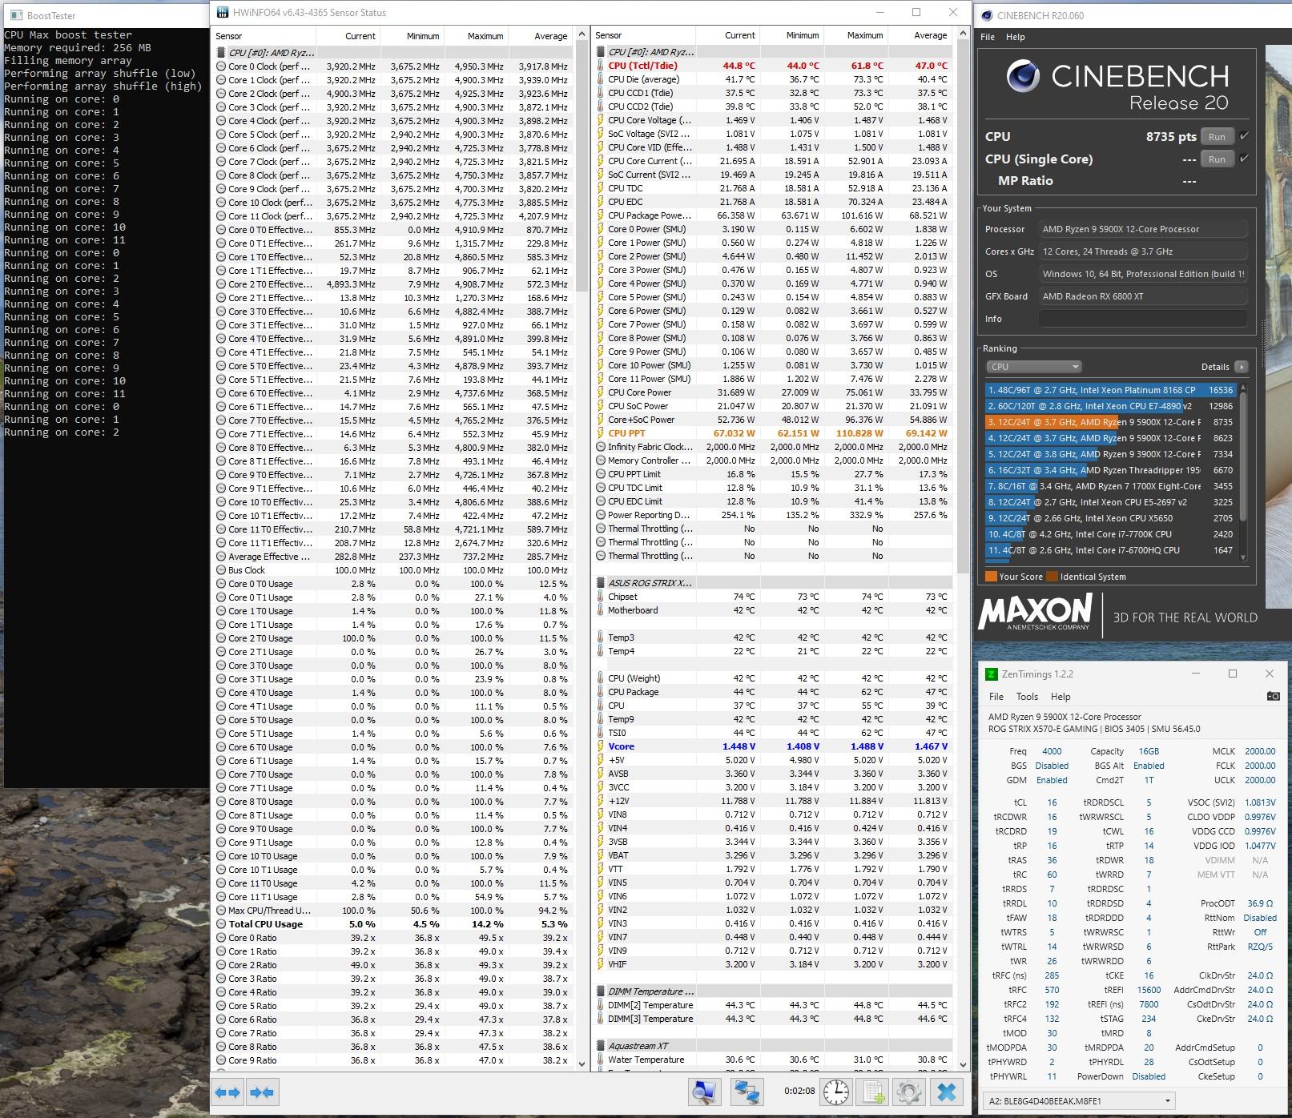Toggle the CPU (Single Core) test checkmark
The image size is (1292, 1118).
pos(1244,159)
